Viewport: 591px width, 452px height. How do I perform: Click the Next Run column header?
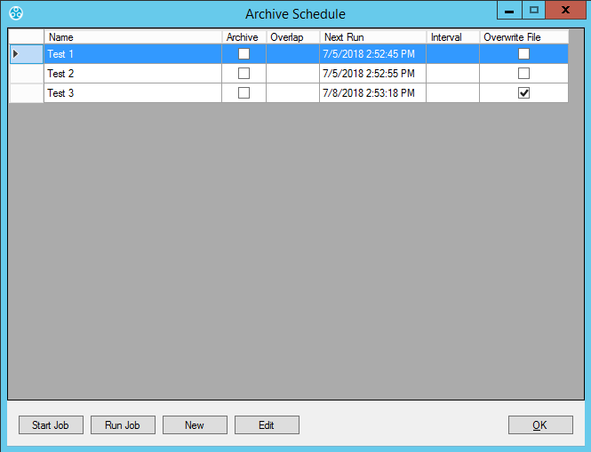[x=372, y=37]
